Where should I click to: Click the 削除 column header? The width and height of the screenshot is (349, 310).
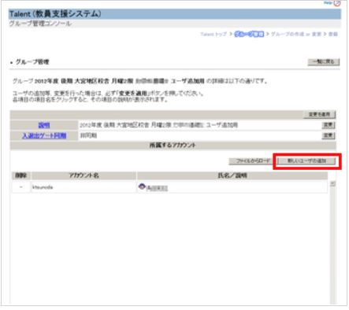21,175
